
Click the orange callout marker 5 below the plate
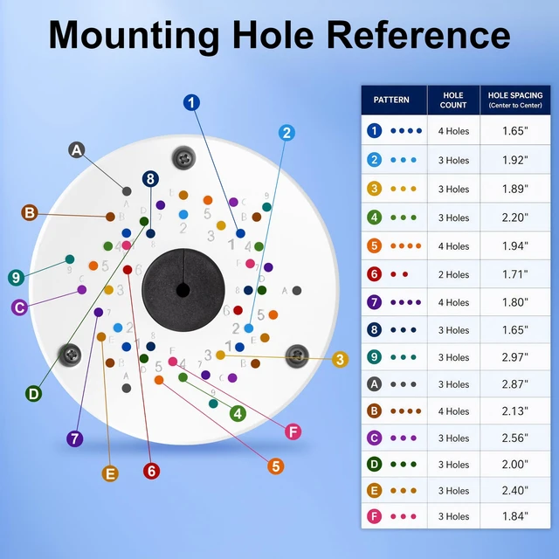click(x=276, y=466)
